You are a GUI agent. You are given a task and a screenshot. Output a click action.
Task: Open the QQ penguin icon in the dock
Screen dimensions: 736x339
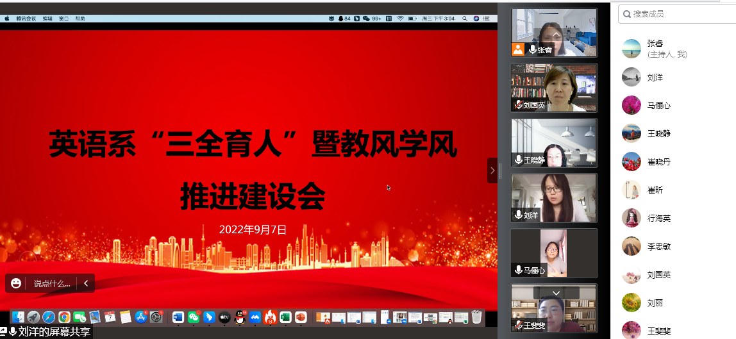pos(240,317)
